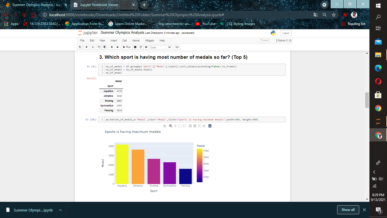Insert a new cell below with the plus icon
The image size is (387, 218).
86,47
